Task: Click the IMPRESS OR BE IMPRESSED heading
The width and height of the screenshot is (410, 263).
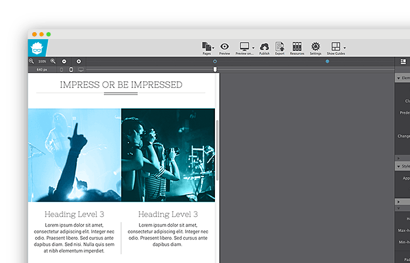Action: coord(121,85)
